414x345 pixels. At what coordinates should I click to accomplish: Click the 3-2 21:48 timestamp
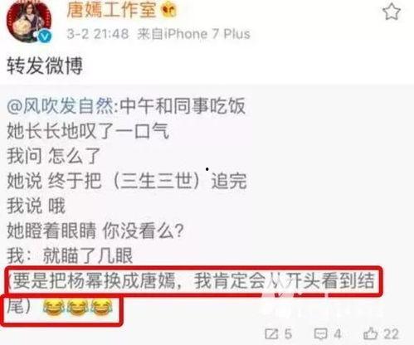[x=98, y=34]
